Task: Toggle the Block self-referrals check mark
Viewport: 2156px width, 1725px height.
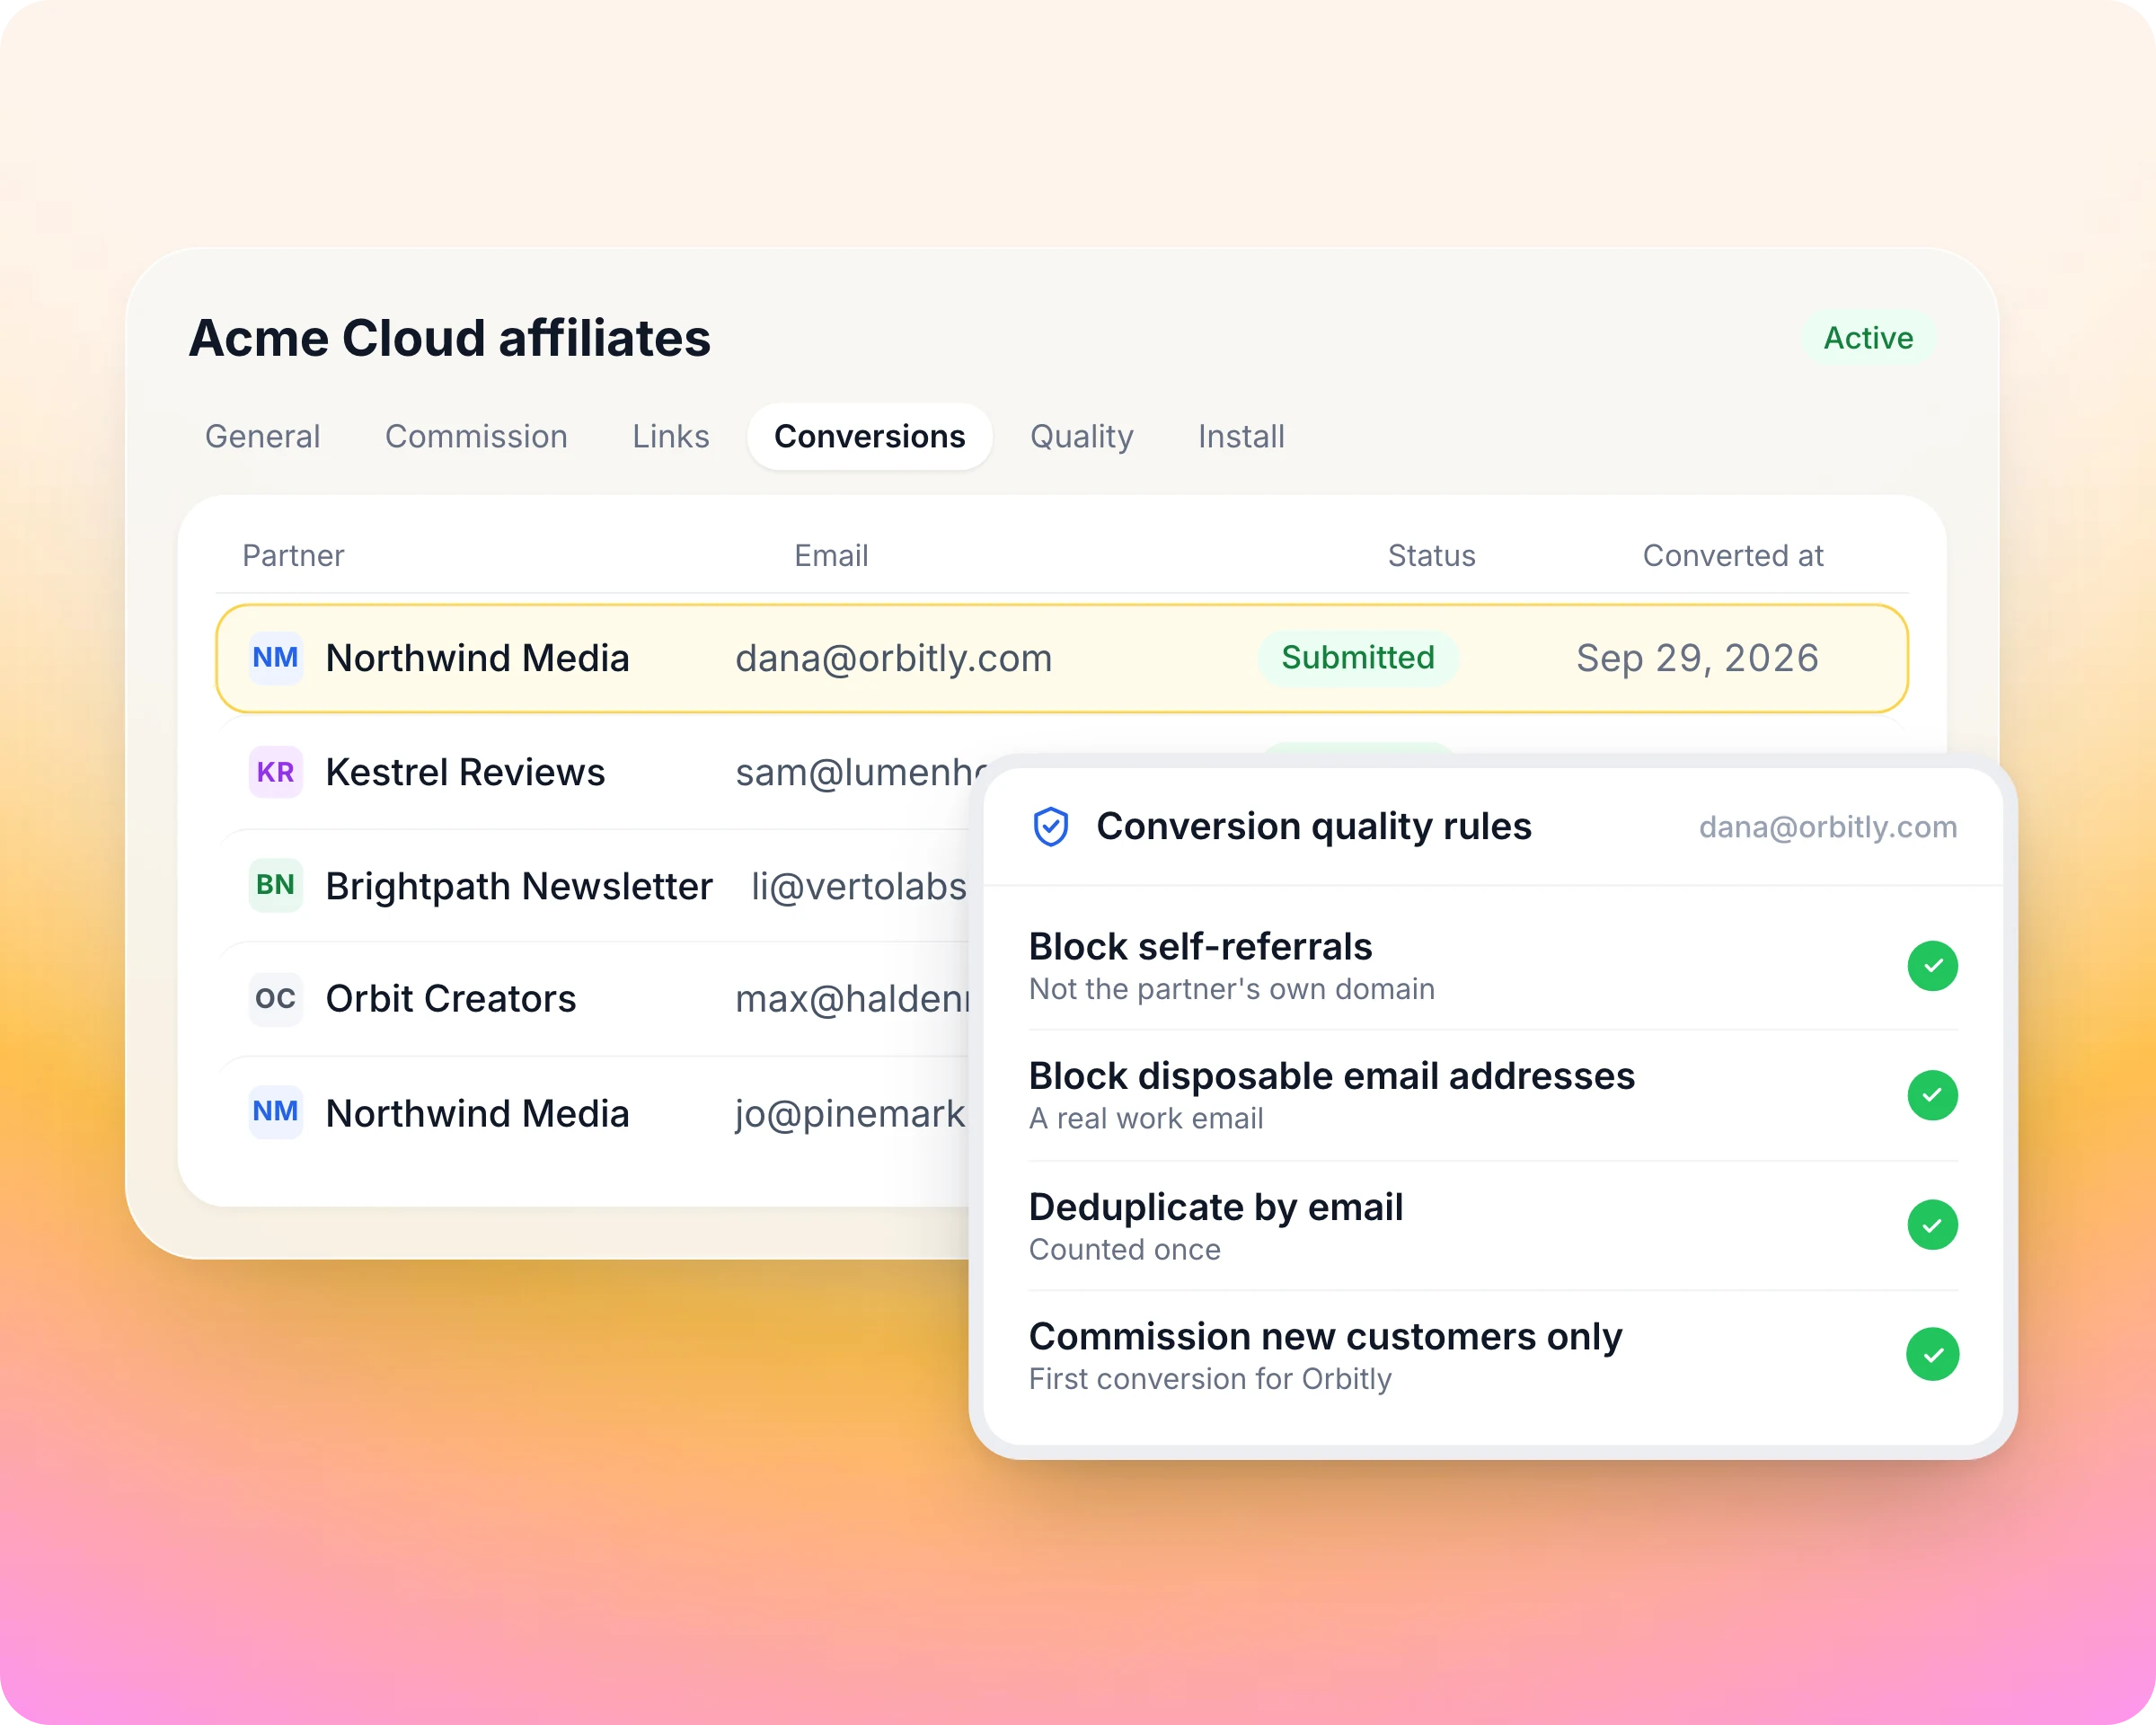Action: (1932, 966)
